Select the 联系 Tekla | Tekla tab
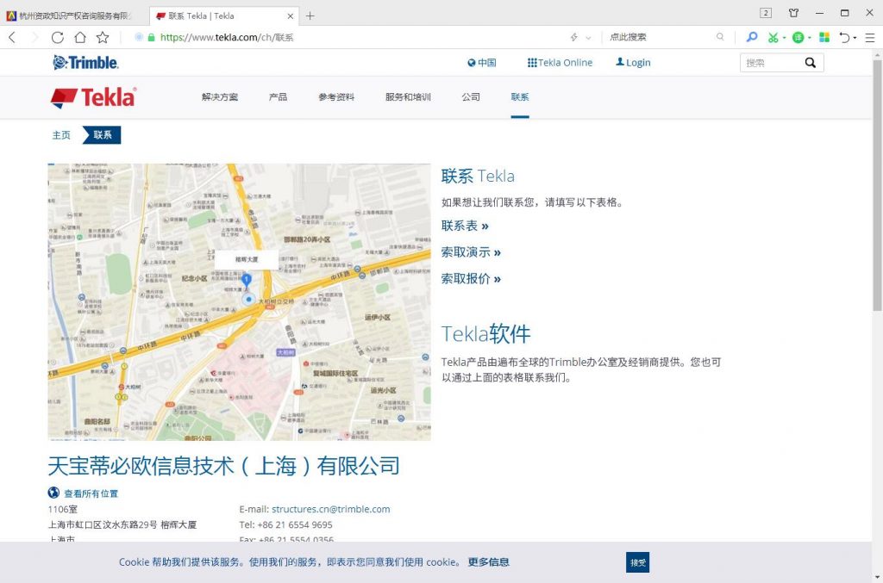This screenshot has height=583, width=883. 224,16
